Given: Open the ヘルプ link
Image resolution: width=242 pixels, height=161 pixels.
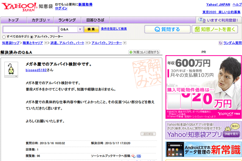Looking at the screenshot, I should click(x=237, y=5).
